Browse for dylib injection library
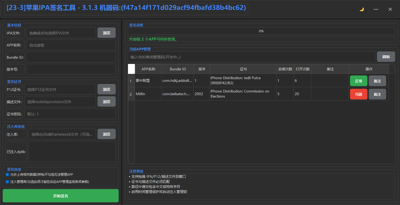Image resolution: width=400 pixels, height=205 pixels. [106, 134]
